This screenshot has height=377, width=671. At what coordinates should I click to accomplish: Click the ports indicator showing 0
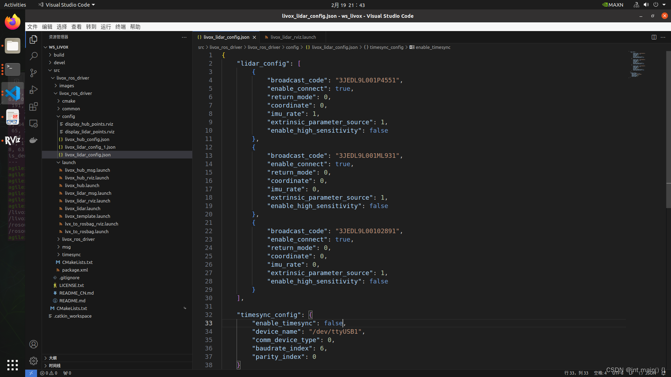67,373
